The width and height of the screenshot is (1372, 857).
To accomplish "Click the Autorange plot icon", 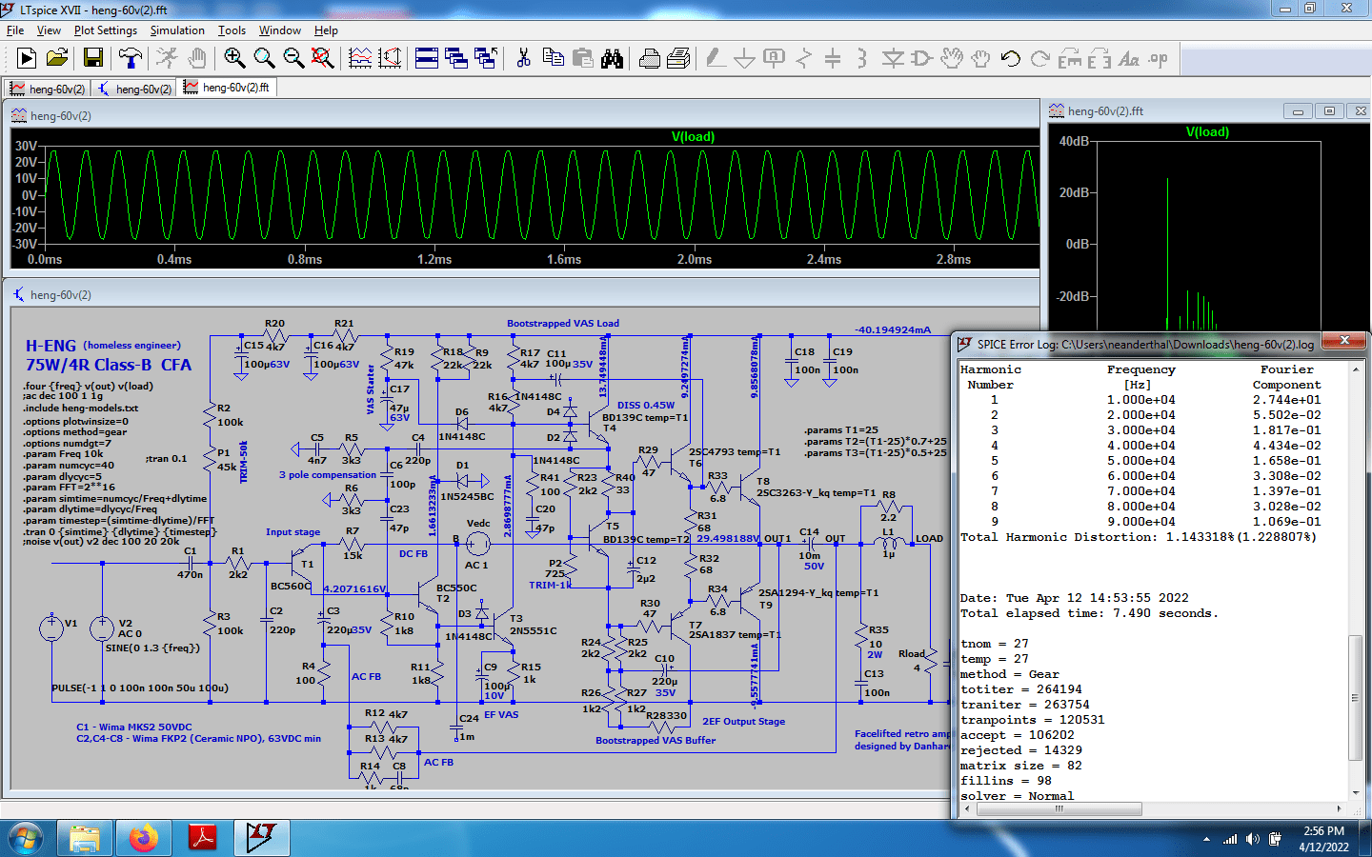I will click(x=390, y=59).
